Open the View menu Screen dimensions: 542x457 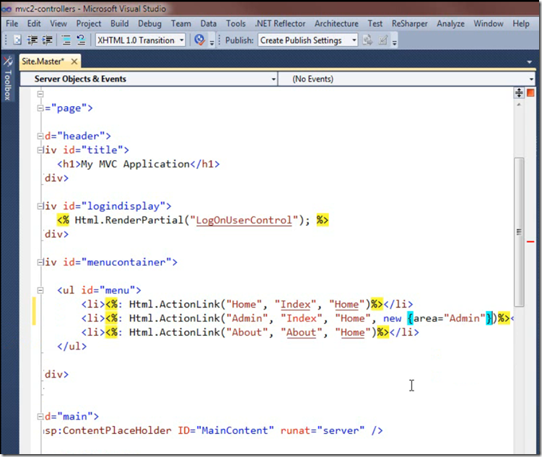[x=58, y=24]
